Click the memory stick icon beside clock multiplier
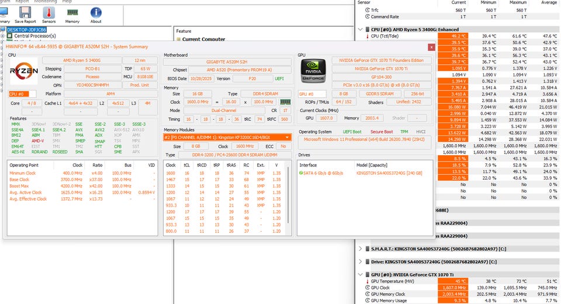The height and width of the screenshot is (304, 561). (x=285, y=102)
